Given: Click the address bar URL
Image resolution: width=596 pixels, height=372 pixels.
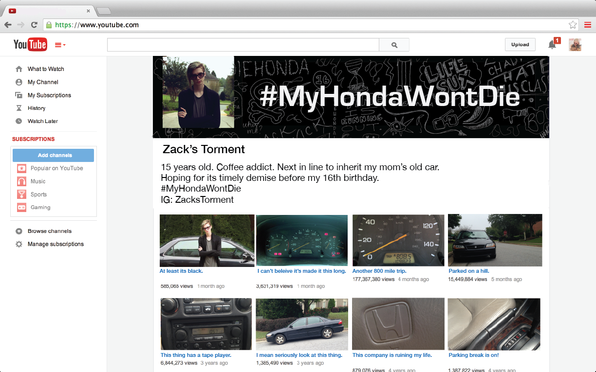Looking at the screenshot, I should (97, 25).
